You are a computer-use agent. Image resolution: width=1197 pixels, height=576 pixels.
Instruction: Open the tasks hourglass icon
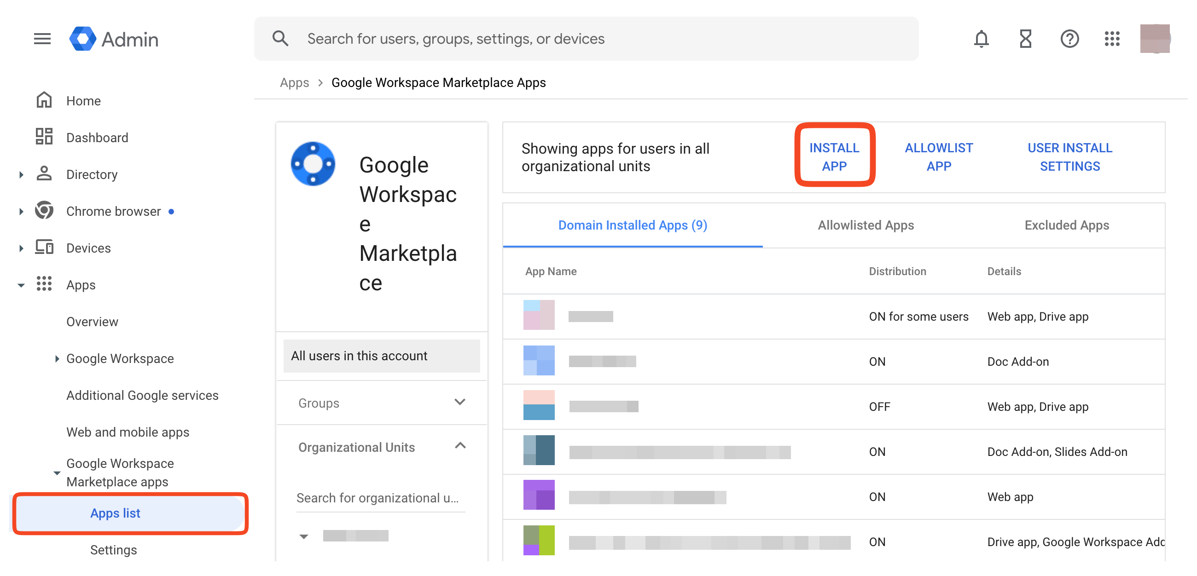[x=1025, y=39]
